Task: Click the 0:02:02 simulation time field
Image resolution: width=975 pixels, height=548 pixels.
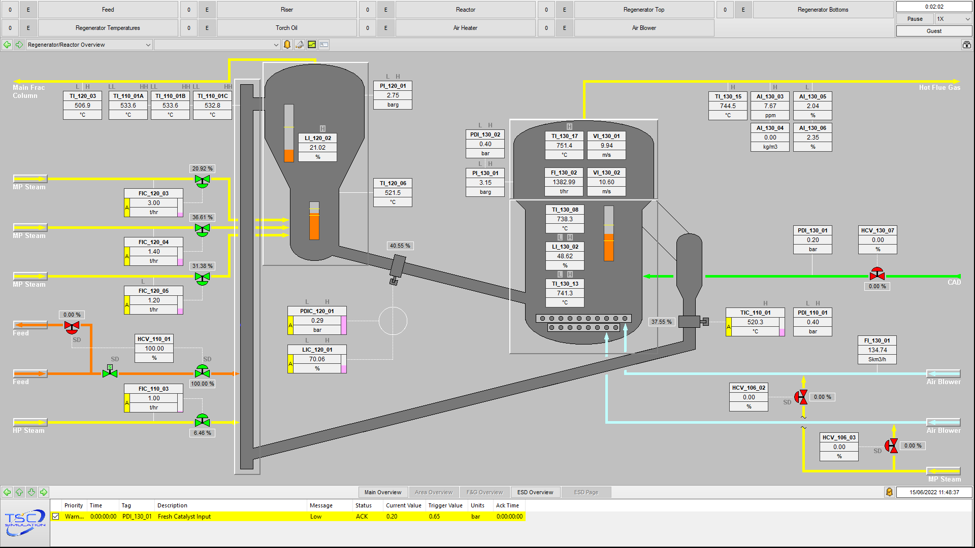Action: click(934, 7)
